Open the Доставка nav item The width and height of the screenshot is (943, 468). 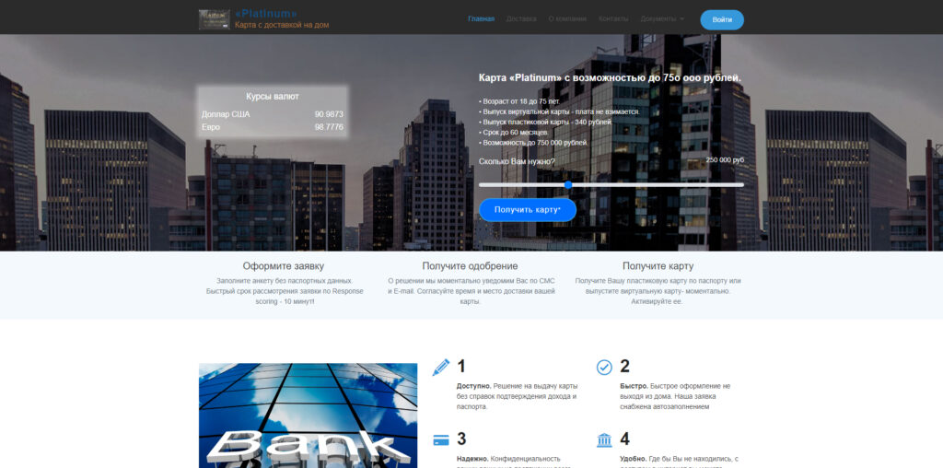[521, 18]
